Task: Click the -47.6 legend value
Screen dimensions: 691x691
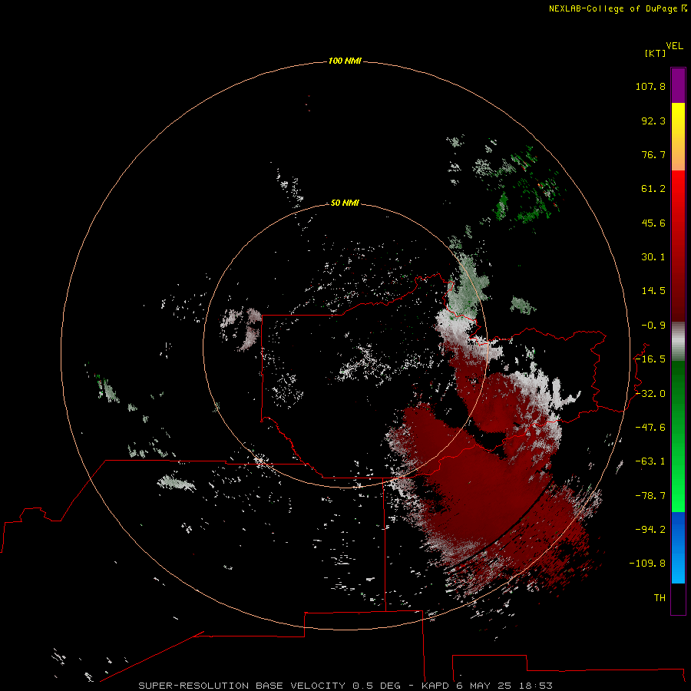Action: pyautogui.click(x=650, y=428)
